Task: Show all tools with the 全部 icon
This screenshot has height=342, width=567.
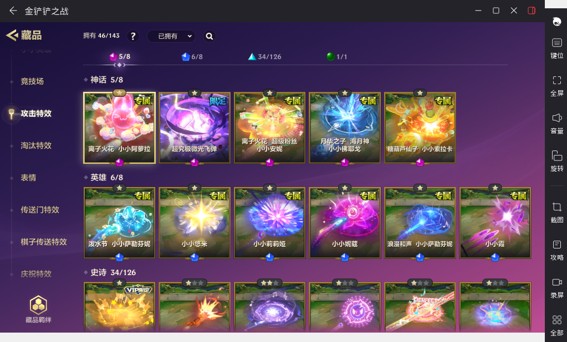Action: (x=557, y=326)
